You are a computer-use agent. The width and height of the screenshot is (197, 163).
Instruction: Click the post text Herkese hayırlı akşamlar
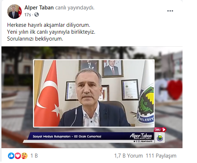49,25
